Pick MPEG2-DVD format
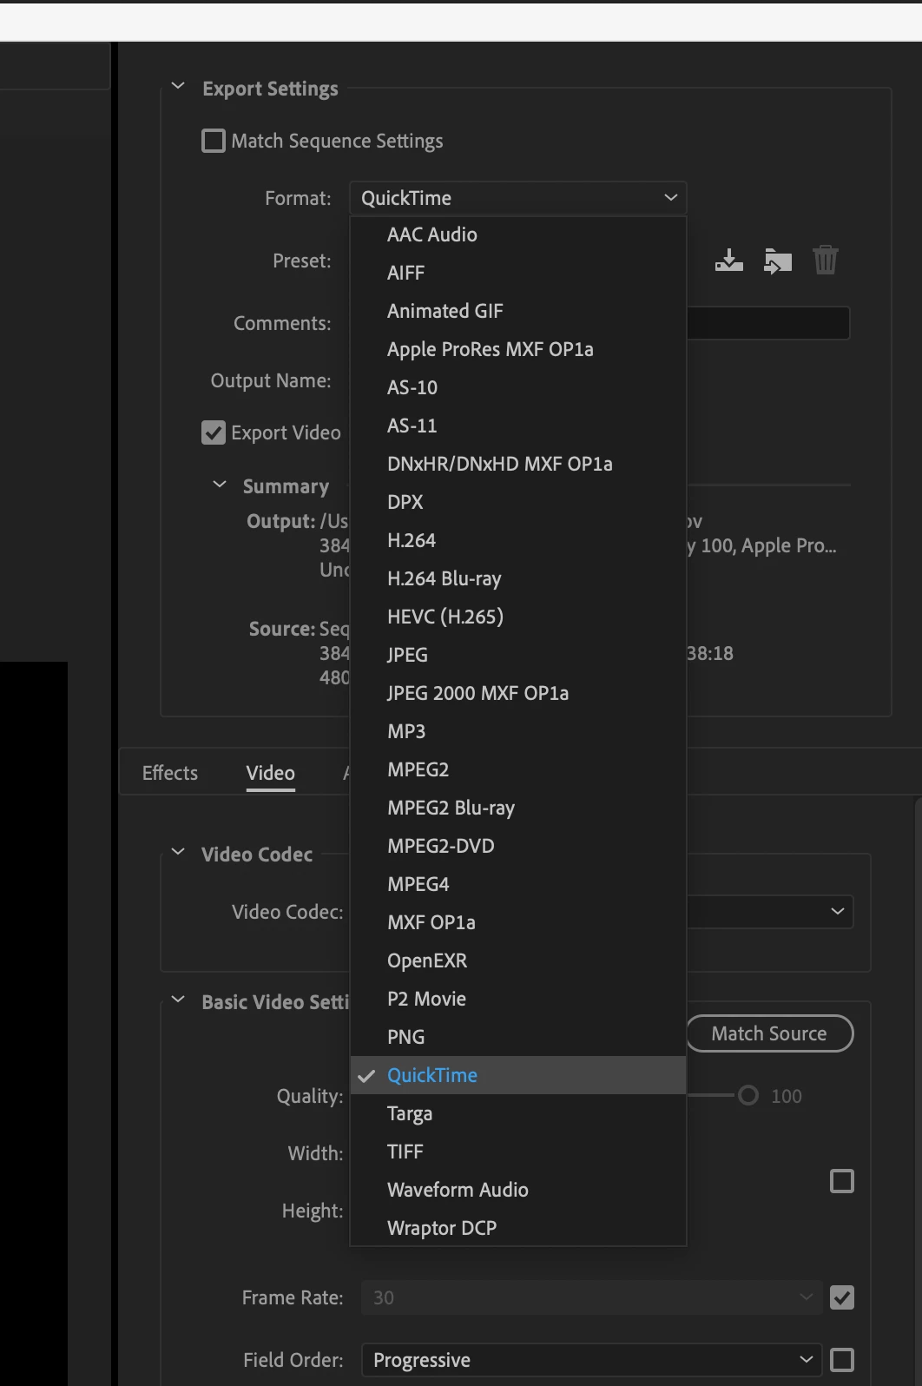The height and width of the screenshot is (1386, 922). point(518,846)
